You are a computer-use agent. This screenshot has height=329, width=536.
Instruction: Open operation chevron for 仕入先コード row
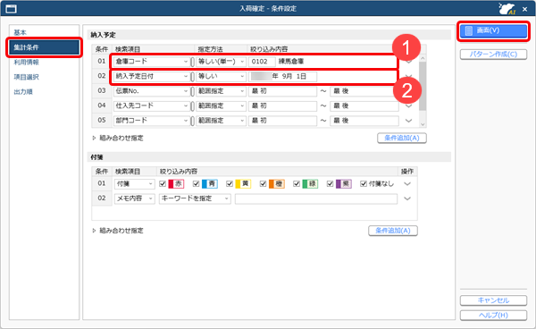click(x=408, y=106)
